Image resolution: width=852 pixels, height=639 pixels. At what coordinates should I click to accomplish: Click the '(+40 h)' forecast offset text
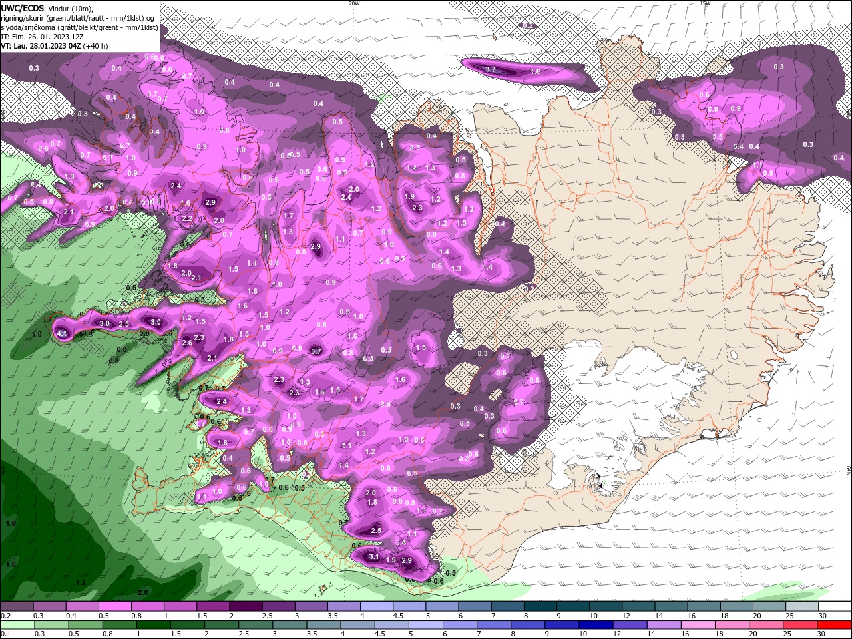[96, 46]
